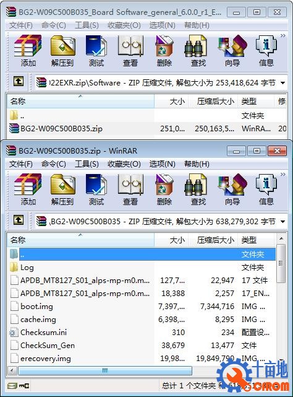Open 命令(C) menu in top window
The width and height of the screenshot is (293, 397).
pos(54,25)
